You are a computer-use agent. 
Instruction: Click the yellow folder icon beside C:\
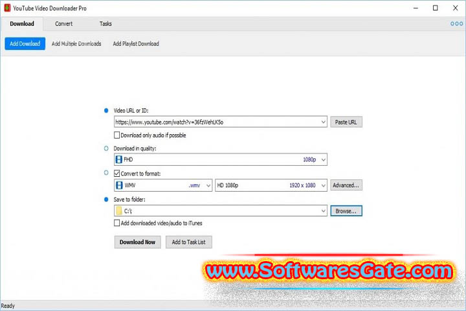[x=119, y=211]
